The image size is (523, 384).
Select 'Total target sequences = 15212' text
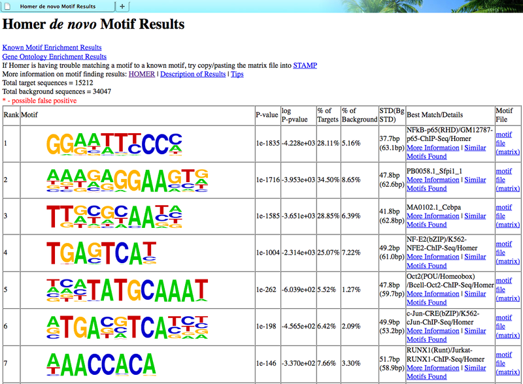(x=48, y=83)
